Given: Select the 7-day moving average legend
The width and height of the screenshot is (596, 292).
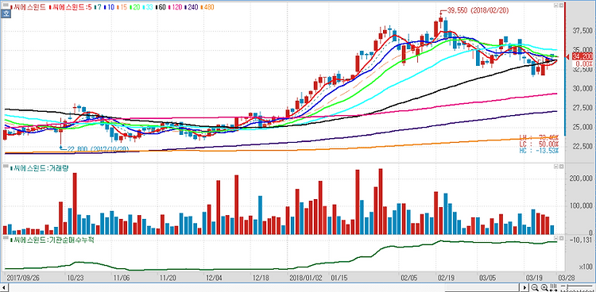Looking at the screenshot, I should tap(98, 7).
